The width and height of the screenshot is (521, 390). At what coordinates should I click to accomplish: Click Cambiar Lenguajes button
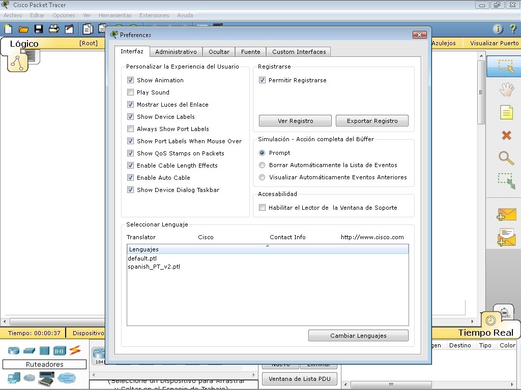[x=358, y=336]
